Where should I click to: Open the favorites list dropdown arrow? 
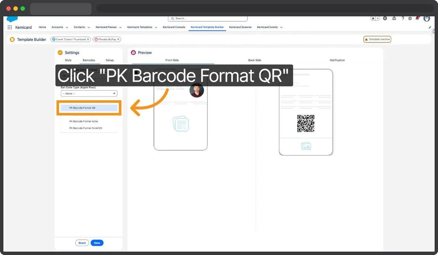(378, 19)
